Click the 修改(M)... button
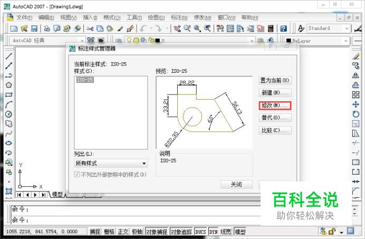Viewport: 365px width, 239px height. point(275,106)
